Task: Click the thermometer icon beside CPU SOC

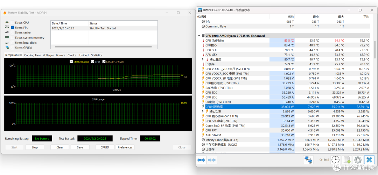Action: tap(203, 50)
